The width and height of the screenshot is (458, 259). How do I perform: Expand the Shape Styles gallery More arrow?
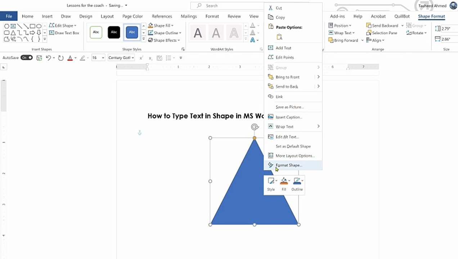(x=144, y=39)
